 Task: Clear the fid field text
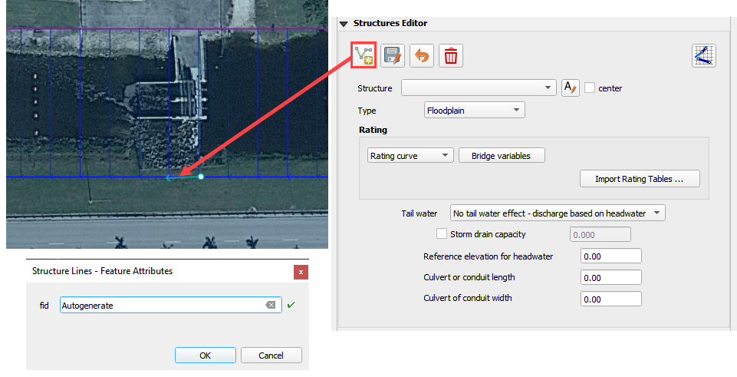coord(270,306)
